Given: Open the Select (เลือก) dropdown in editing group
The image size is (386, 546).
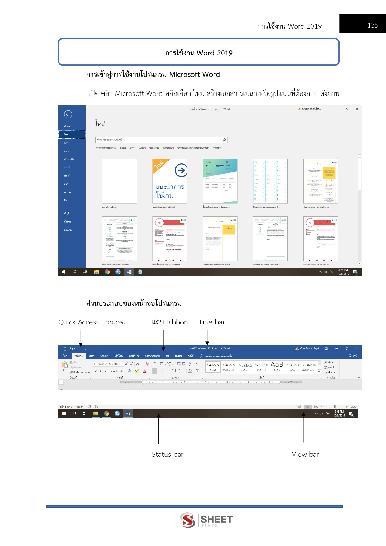Looking at the screenshot, I should (330, 372).
